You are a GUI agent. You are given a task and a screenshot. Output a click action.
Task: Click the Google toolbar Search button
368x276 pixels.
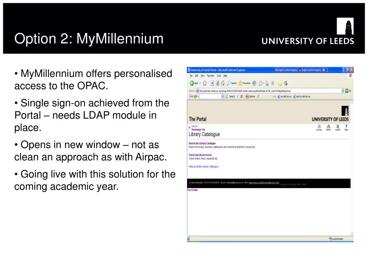231,96
